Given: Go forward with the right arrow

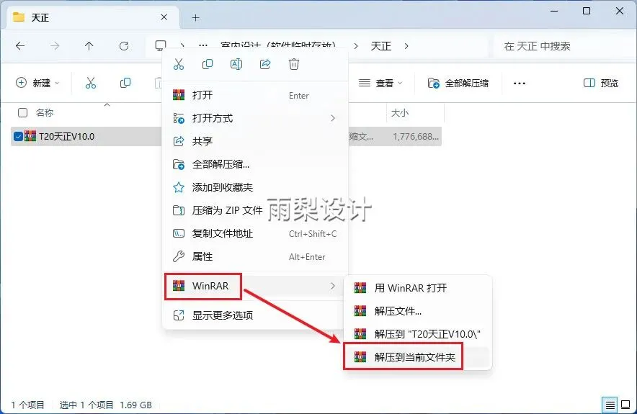Looking at the screenshot, I should tap(55, 46).
